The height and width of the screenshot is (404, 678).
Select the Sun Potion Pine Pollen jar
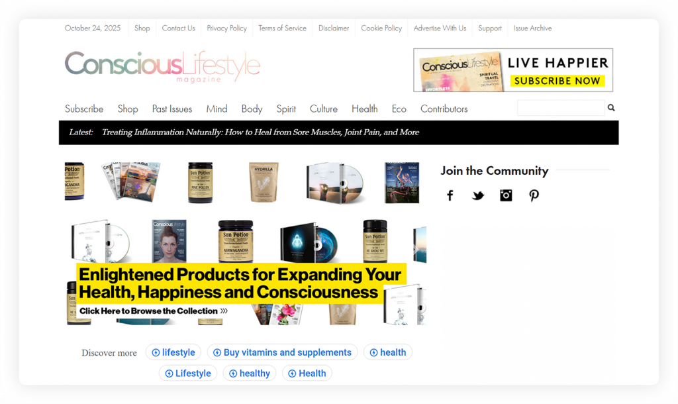pyautogui.click(x=200, y=183)
